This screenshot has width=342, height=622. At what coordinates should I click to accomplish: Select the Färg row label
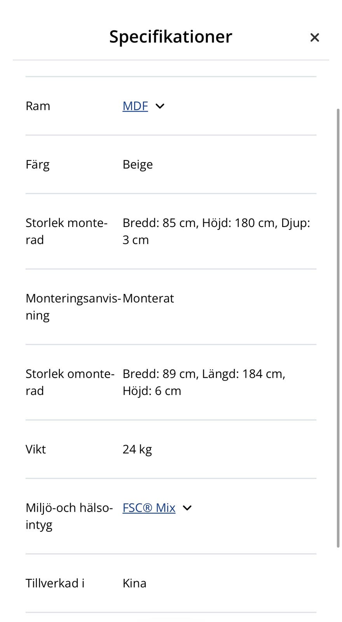(37, 164)
